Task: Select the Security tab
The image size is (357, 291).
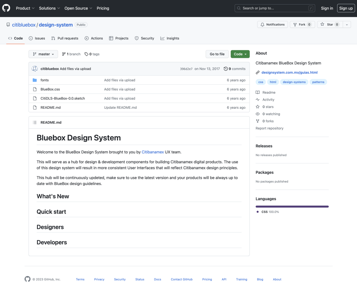Action: (x=144, y=38)
